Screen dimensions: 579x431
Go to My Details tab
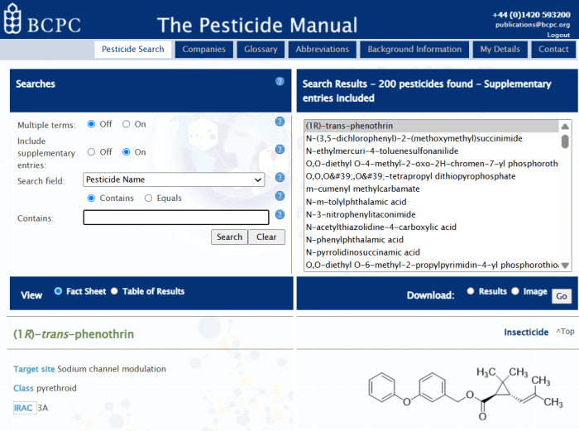(500, 50)
